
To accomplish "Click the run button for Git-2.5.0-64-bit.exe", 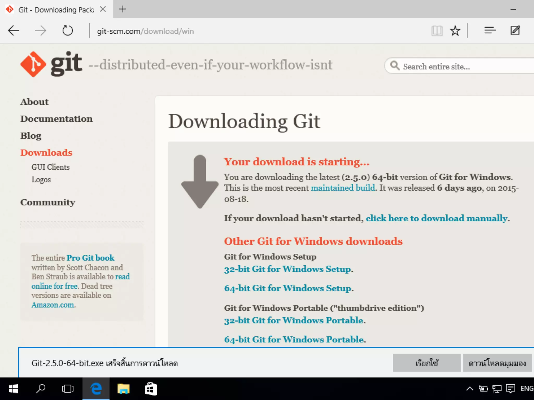I will [427, 363].
